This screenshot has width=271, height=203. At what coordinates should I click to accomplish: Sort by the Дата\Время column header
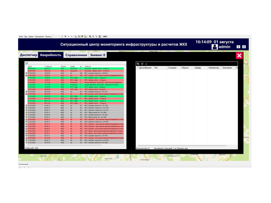click(x=145, y=68)
